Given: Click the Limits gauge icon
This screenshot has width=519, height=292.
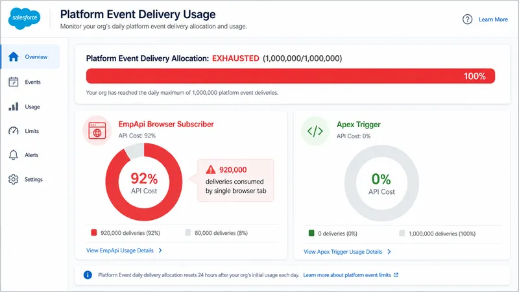Looking at the screenshot, I should (14, 131).
